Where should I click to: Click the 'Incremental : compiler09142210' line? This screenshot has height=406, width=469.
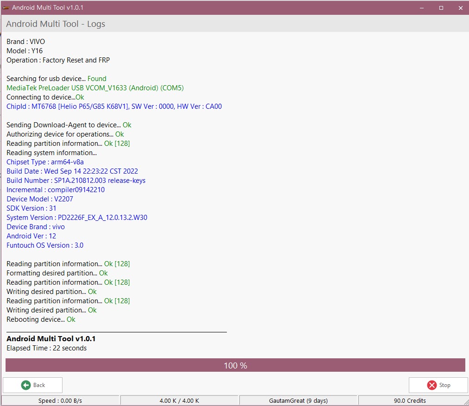click(56, 190)
